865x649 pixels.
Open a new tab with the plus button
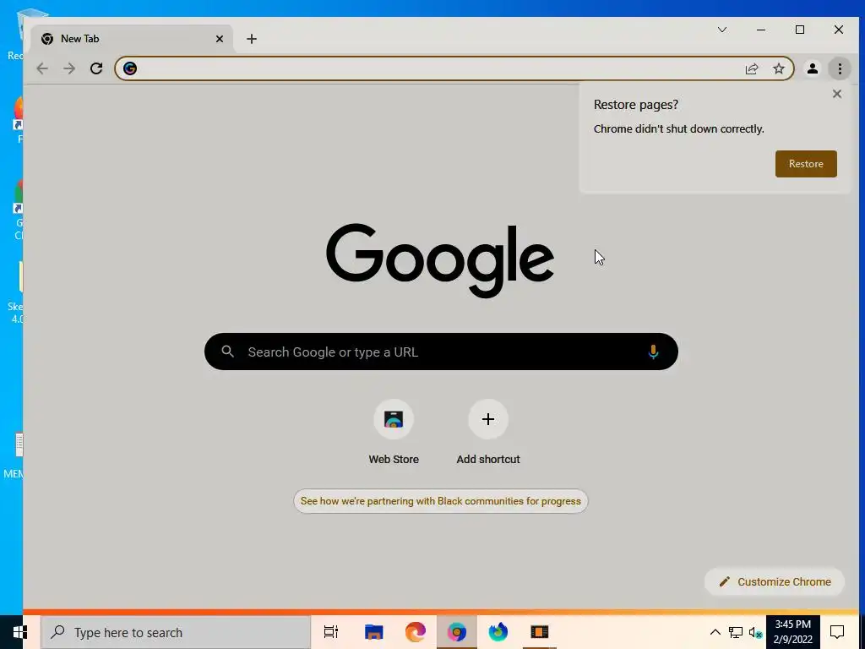coord(252,39)
